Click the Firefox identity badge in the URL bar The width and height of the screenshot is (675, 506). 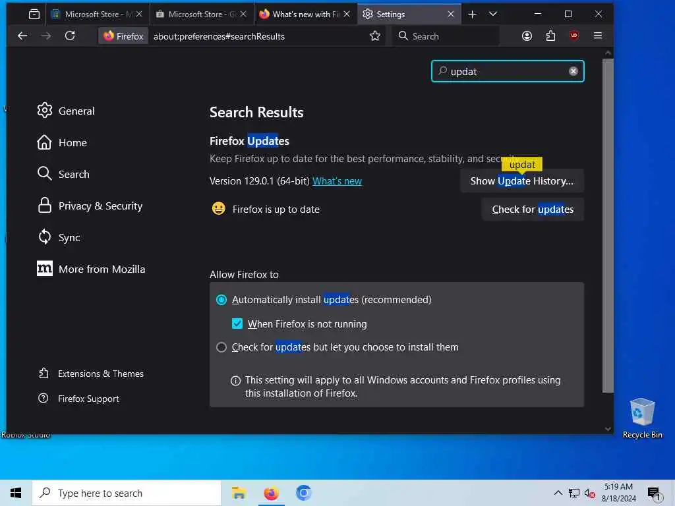(x=123, y=36)
